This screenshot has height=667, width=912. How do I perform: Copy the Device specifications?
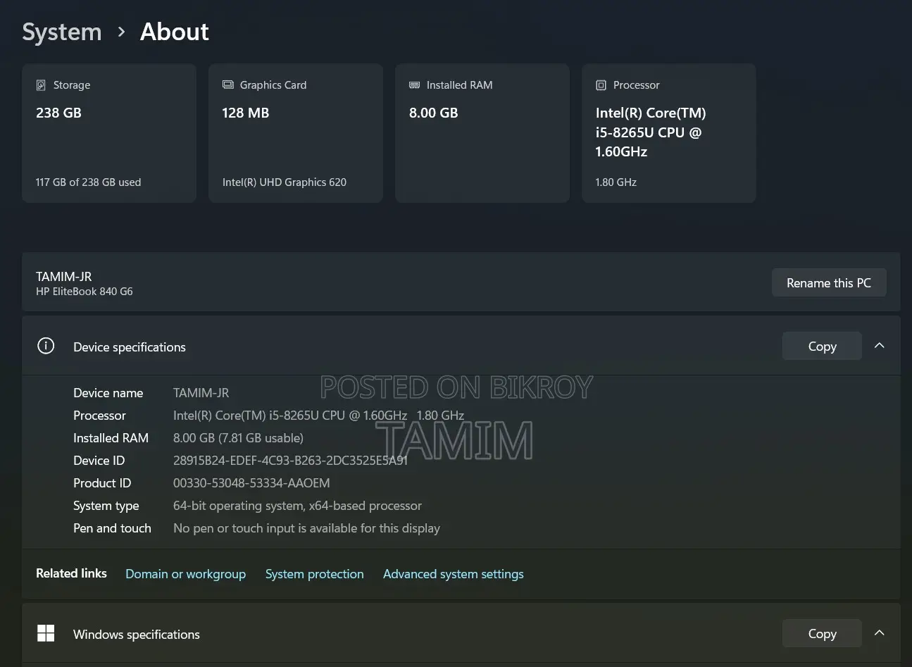822,346
